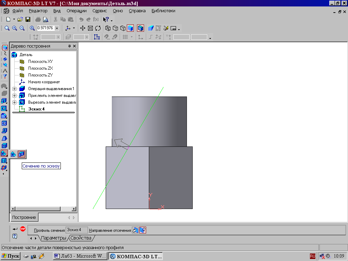Choose Section by Sketch in flyout
The image size is (348, 261).
21,154
